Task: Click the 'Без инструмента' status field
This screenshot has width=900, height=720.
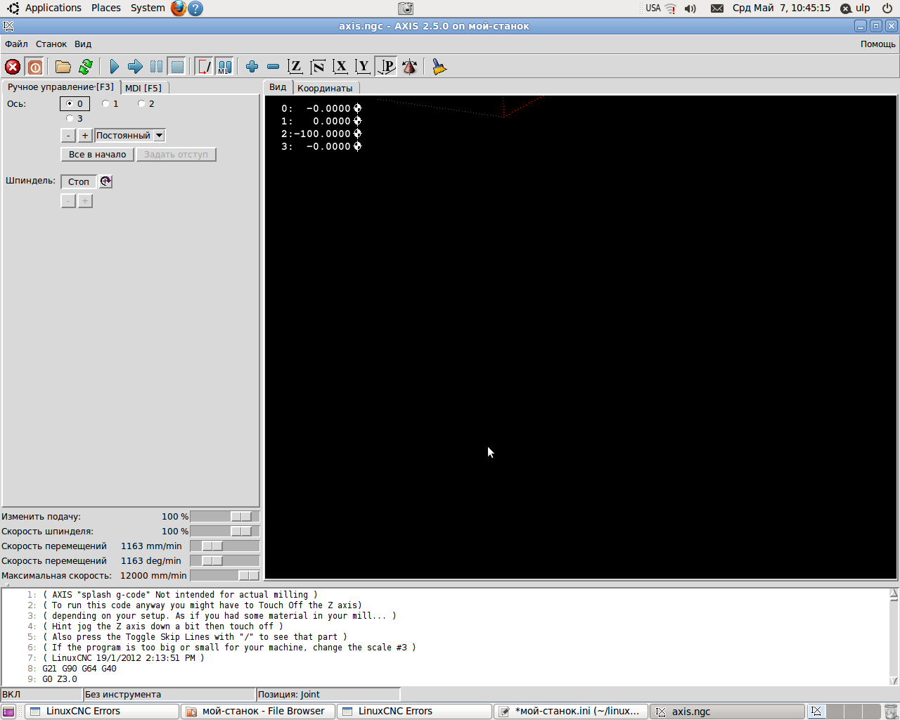Action: coord(169,695)
